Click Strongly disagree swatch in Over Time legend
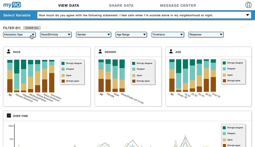255x147 pixels. (224, 128)
